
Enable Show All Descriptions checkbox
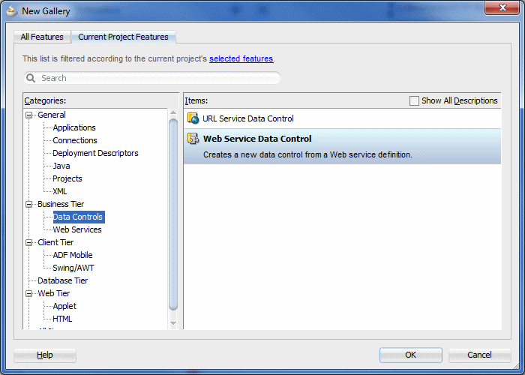(415, 100)
